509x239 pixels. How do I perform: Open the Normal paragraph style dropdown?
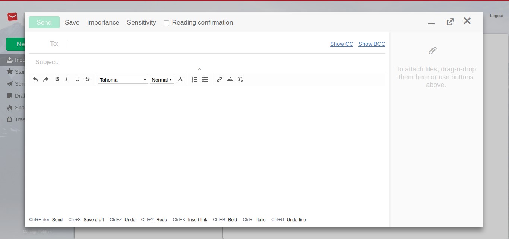162,80
